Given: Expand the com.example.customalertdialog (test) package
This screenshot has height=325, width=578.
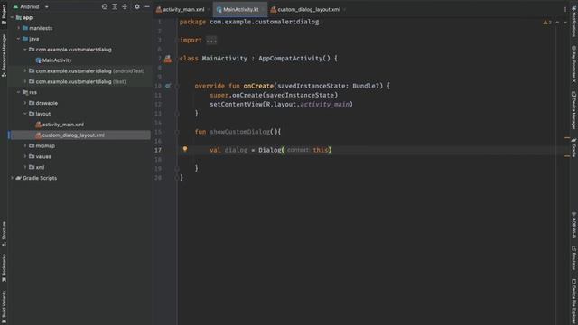Looking at the screenshot, I should [25, 81].
